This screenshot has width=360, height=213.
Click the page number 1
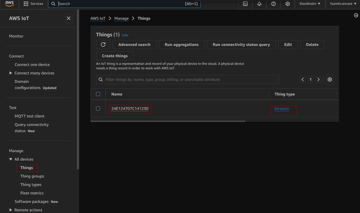click(x=311, y=79)
